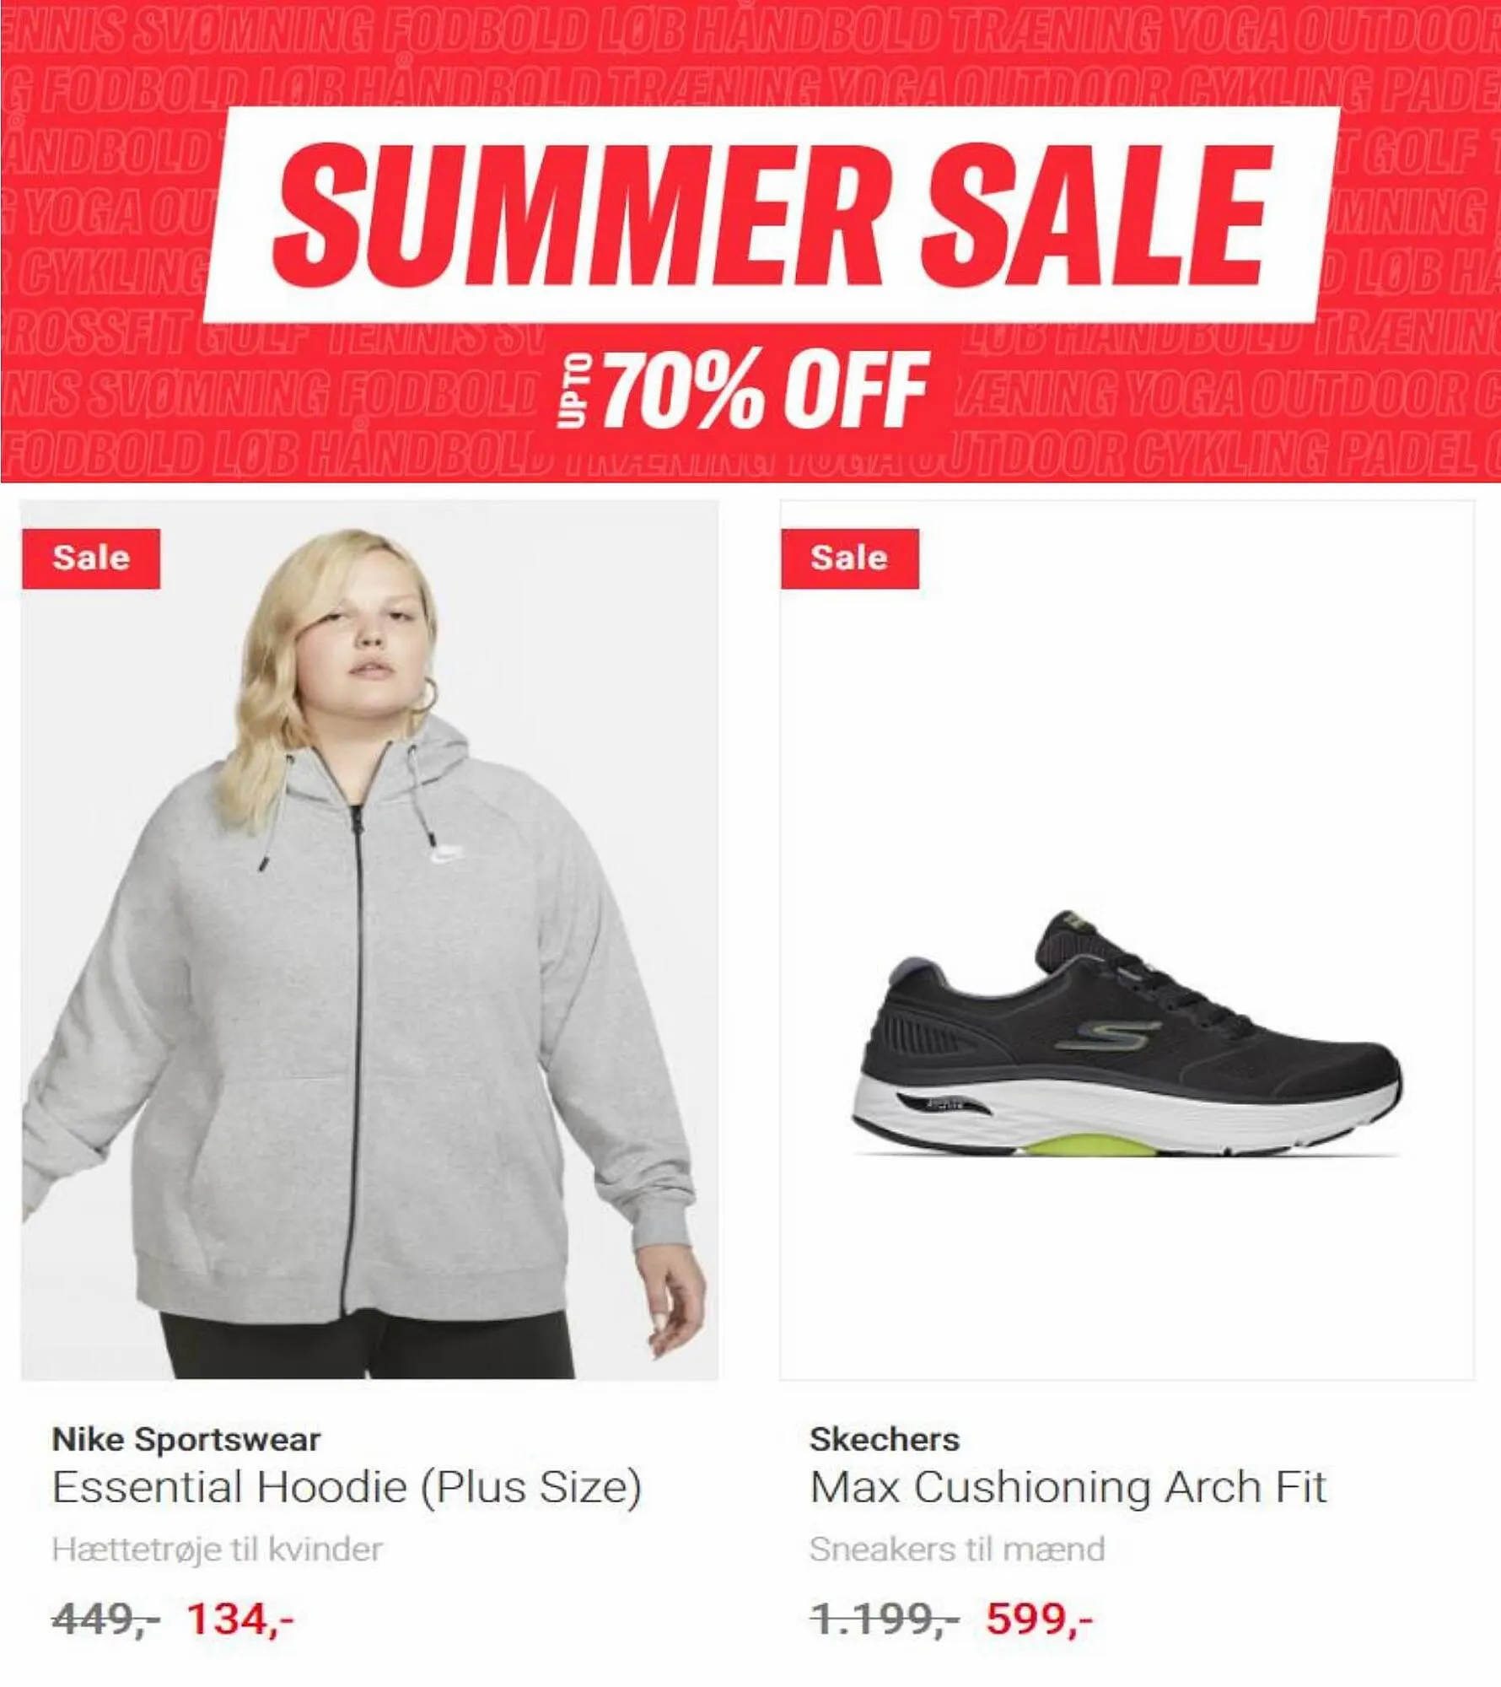Image resolution: width=1501 pixels, height=1687 pixels.
Task: Open the Max Cushioning Arch Fit title
Action: click(1068, 1487)
